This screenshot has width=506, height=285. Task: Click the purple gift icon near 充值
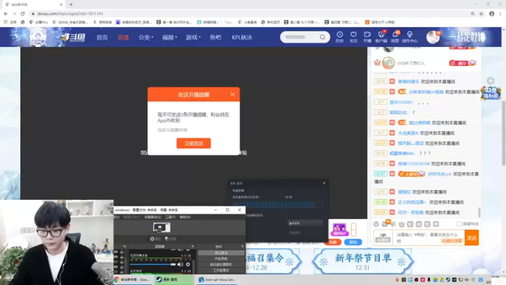pos(340,229)
